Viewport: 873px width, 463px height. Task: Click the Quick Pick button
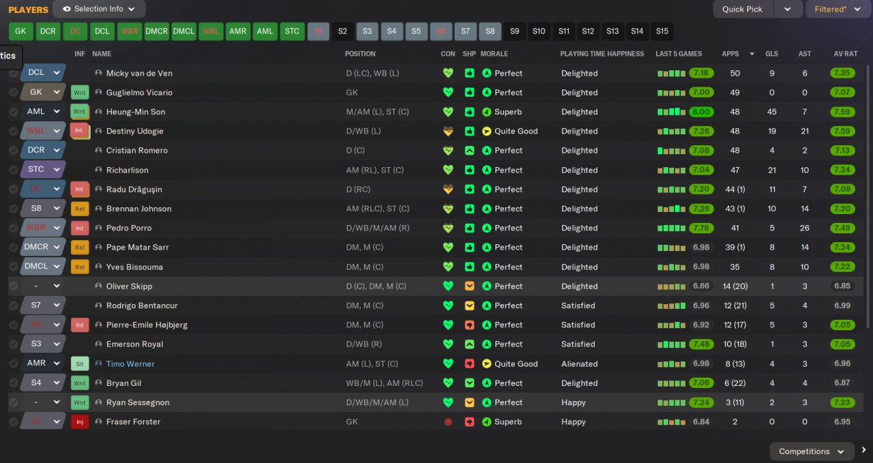click(x=743, y=9)
